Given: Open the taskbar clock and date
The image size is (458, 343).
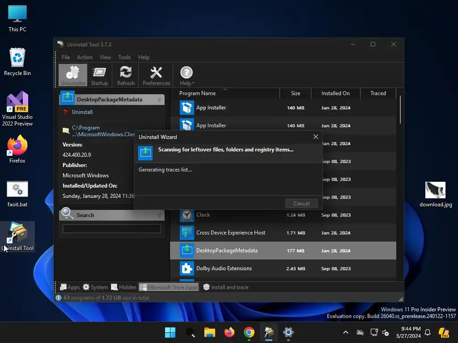Looking at the screenshot, I should (408, 332).
